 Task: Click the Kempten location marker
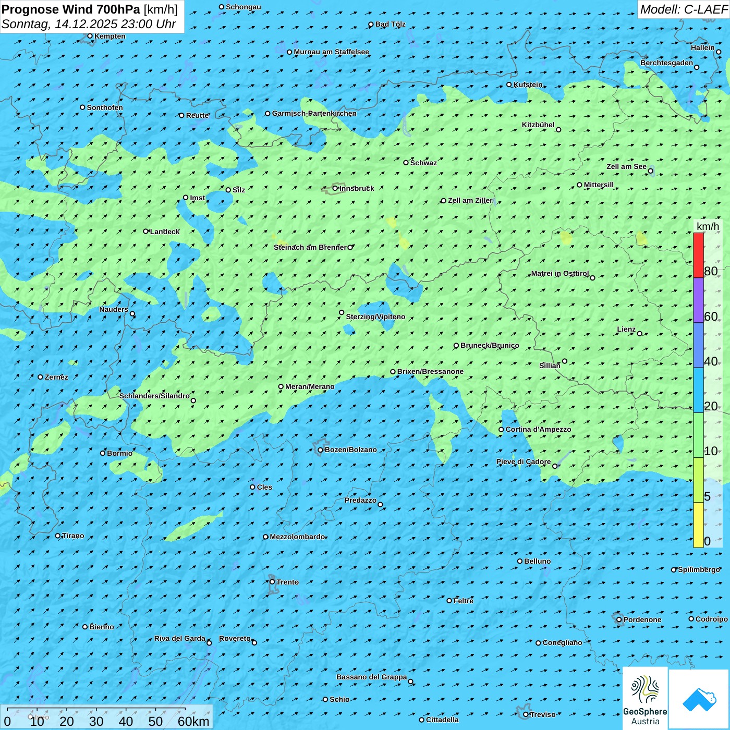tap(90, 36)
